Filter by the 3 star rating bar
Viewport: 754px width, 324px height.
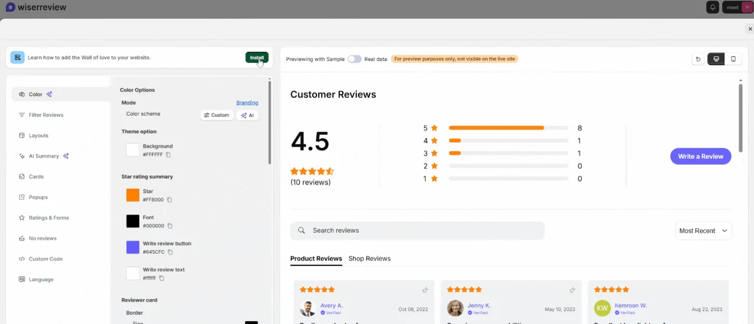(508, 153)
